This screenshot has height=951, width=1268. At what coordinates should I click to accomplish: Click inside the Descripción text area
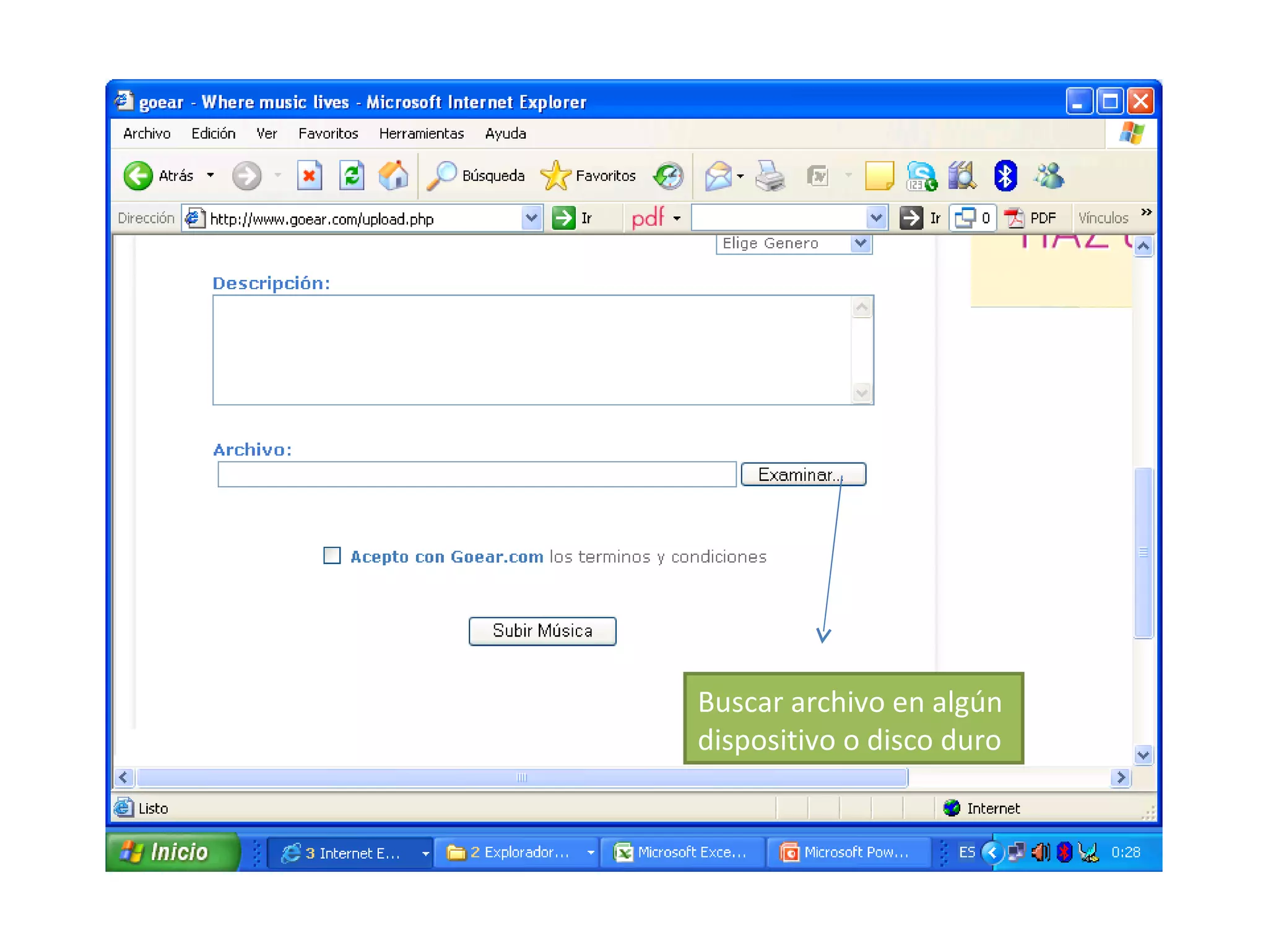click(x=532, y=350)
